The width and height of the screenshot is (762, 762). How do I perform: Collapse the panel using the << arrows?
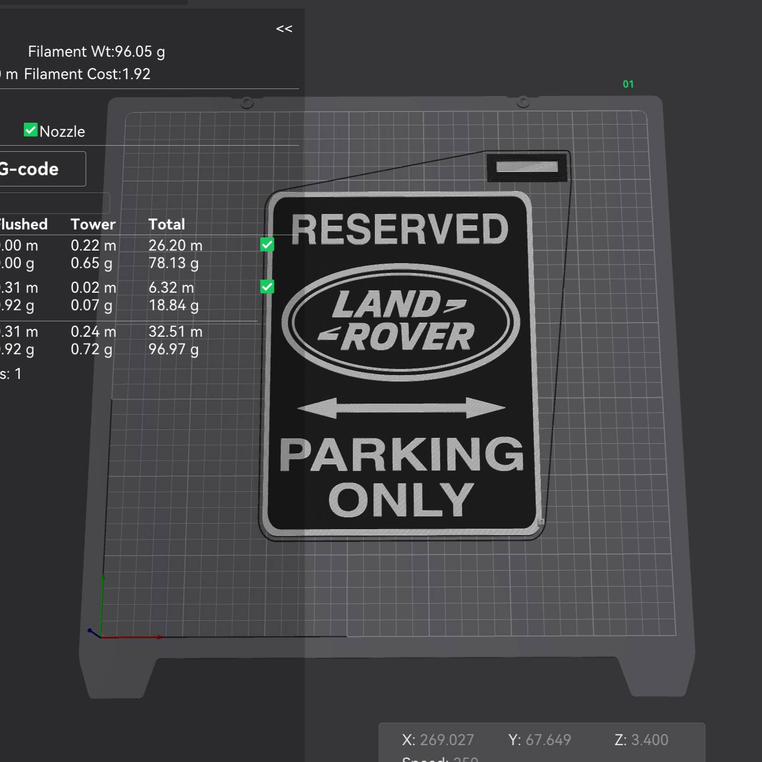[284, 29]
